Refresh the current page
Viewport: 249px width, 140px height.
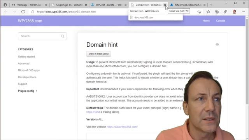[x=23, y=12]
